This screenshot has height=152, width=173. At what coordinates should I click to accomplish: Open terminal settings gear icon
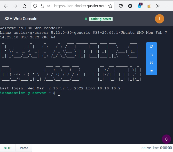click(x=152, y=71)
